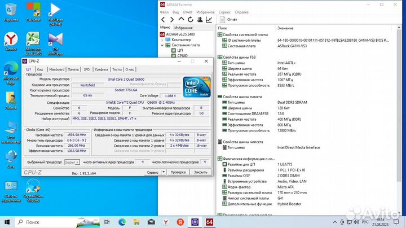This screenshot has height=228, width=406.
Task: Switch to О нас tab in CPU-Z
Action: (x=130, y=69)
